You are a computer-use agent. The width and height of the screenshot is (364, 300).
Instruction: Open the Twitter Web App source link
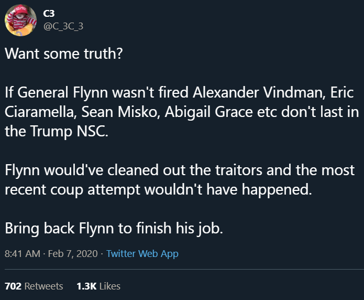point(142,254)
